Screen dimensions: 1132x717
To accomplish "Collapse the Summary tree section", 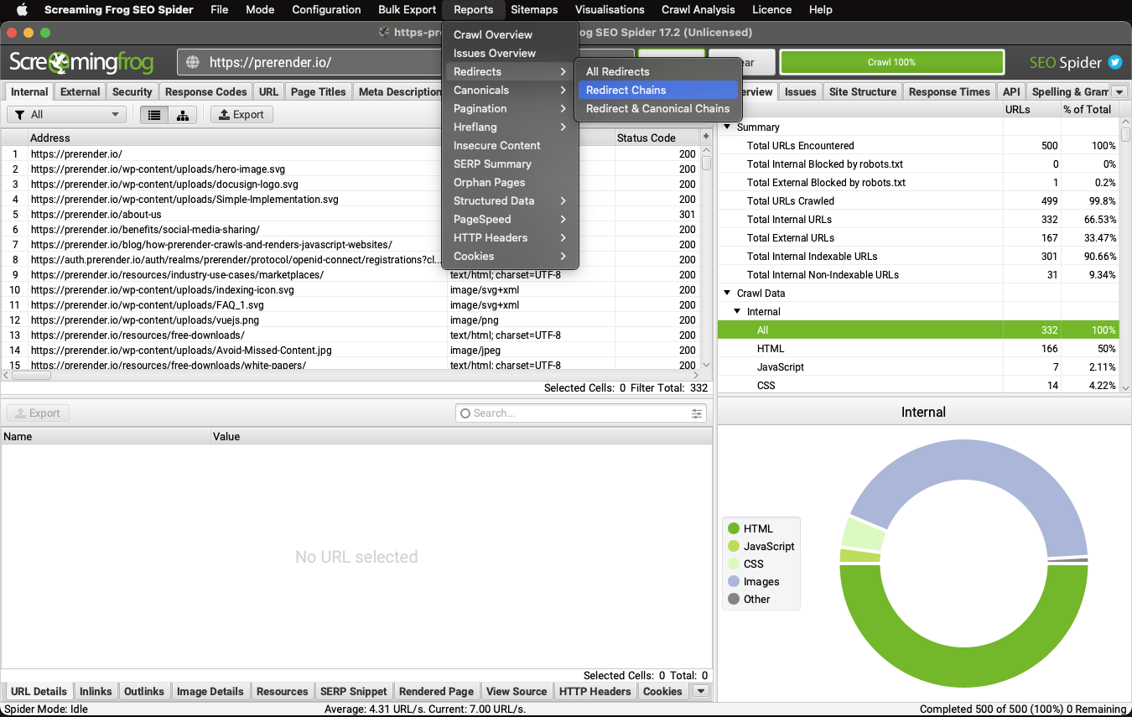I will pos(727,127).
